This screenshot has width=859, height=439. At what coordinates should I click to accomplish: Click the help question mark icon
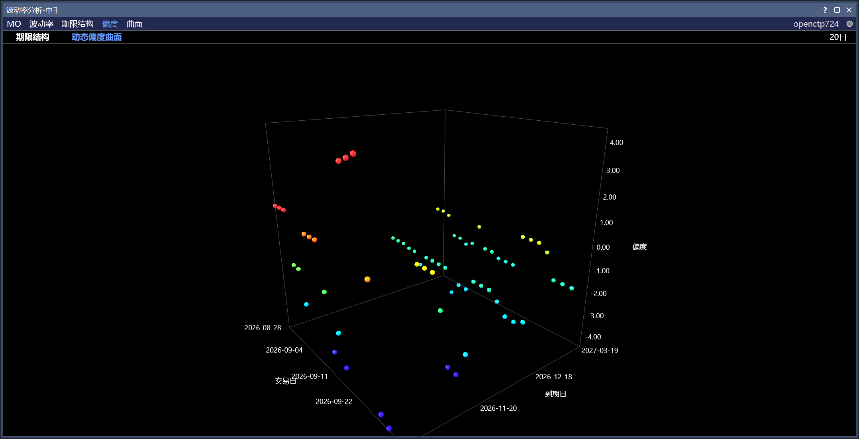[x=825, y=10]
